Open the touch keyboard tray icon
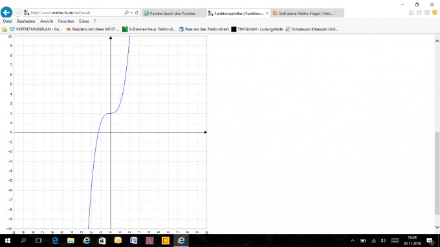Screen dimensions: 440x247 click(x=395, y=241)
